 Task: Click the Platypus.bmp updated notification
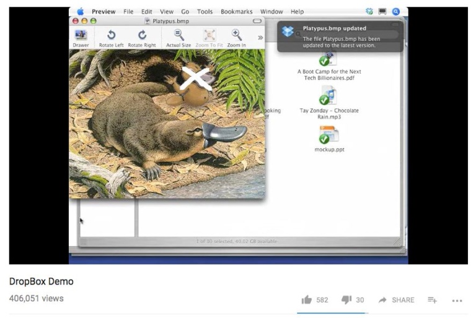point(339,37)
